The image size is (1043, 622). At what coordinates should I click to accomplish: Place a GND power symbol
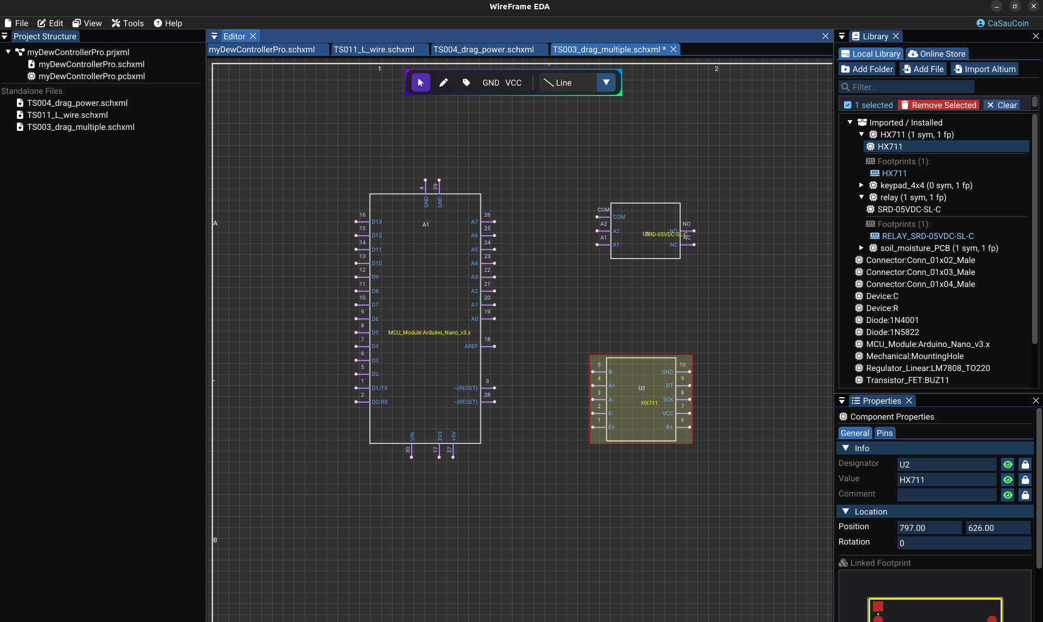click(x=491, y=82)
